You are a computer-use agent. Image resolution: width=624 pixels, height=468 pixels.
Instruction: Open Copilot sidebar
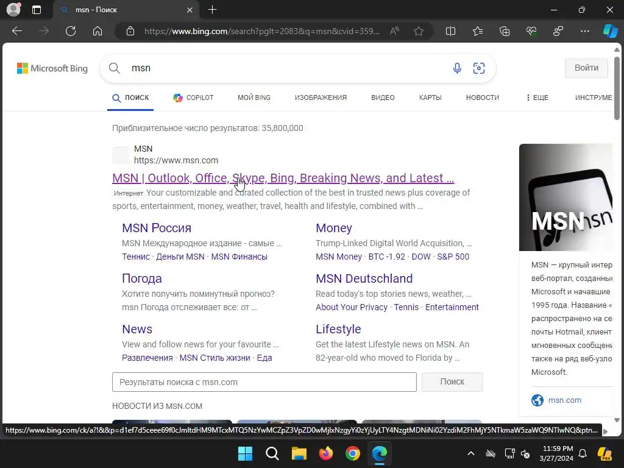tap(610, 31)
